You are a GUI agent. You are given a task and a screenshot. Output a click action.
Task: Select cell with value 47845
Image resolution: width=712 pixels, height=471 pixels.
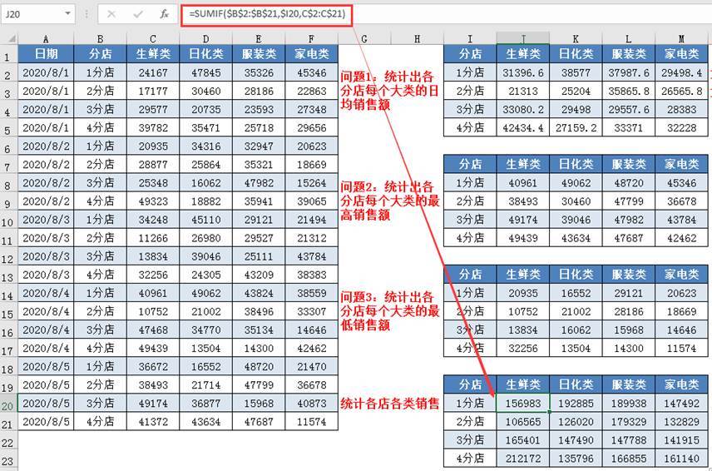(x=205, y=72)
